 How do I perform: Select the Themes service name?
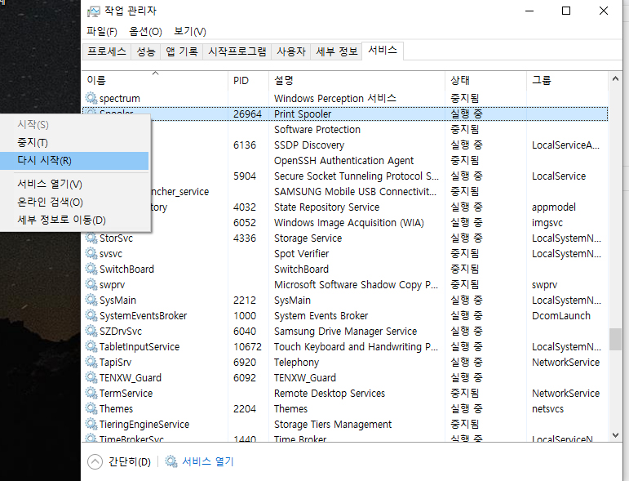116,409
